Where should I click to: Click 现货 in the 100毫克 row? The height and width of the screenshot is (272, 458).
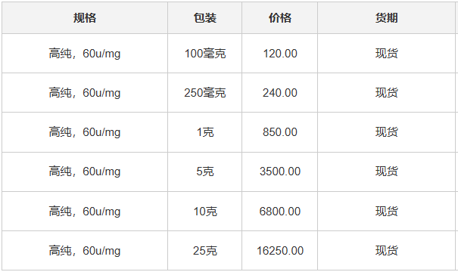coord(386,54)
